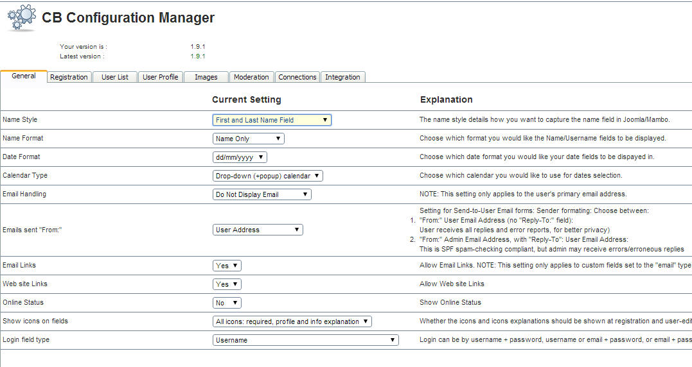Click the CB Configuration Manager heading
This screenshot has height=367, width=692.
128,17
